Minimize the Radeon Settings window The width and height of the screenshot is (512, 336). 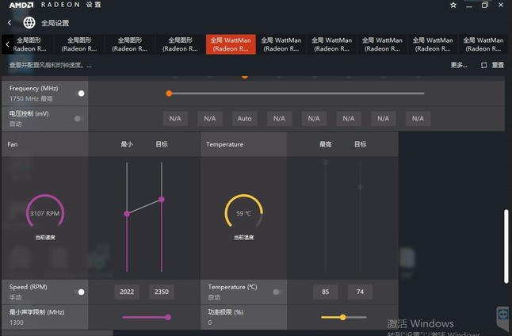[469, 6]
